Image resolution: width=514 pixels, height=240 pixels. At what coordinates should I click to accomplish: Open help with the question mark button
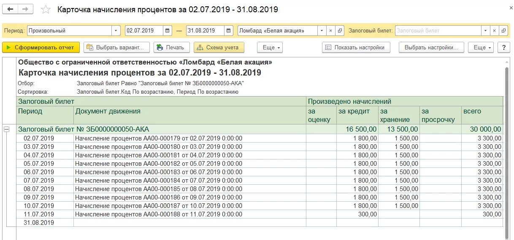coord(503,48)
